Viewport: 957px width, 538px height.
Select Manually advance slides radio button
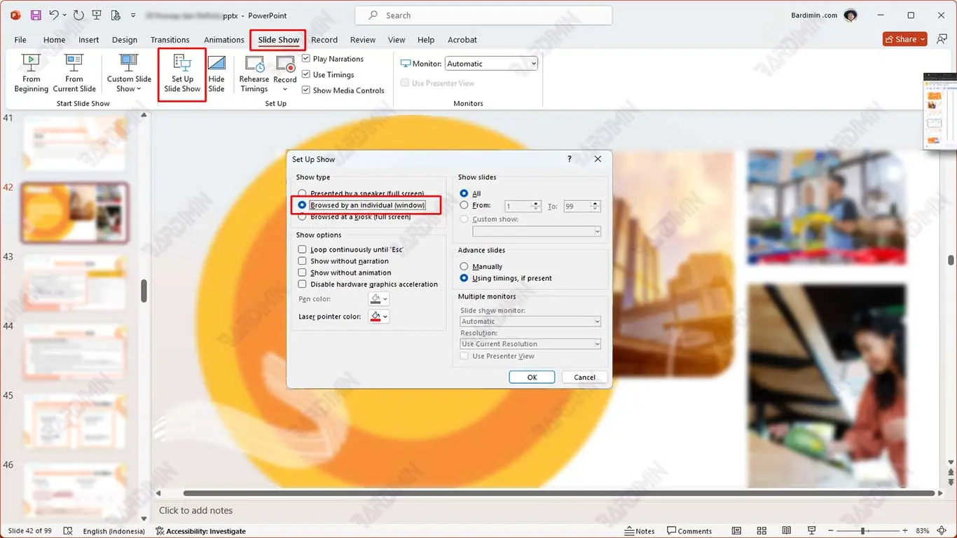pyautogui.click(x=464, y=266)
